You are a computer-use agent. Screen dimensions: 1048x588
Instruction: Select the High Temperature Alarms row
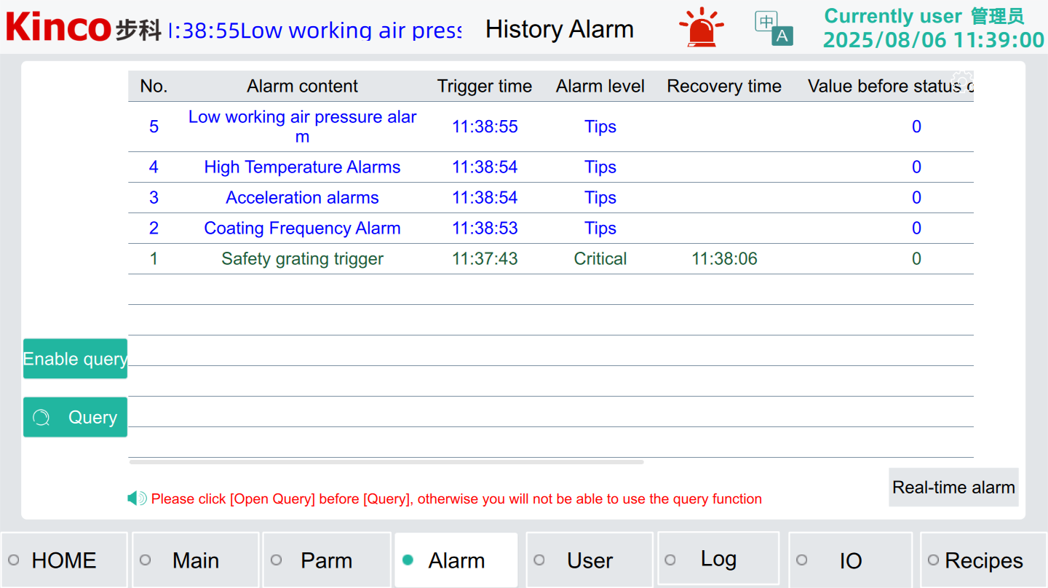coord(302,167)
